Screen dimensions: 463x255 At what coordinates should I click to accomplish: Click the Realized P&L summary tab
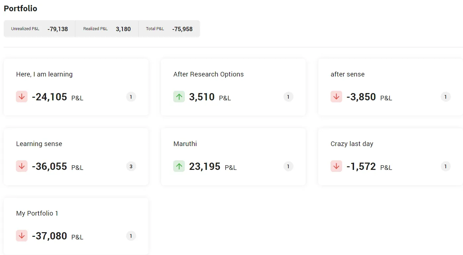click(x=107, y=29)
